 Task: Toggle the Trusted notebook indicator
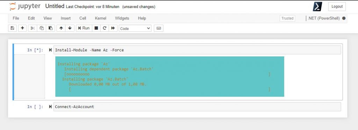click(287, 18)
